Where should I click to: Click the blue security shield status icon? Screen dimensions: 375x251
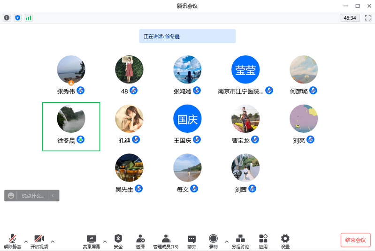pos(18,18)
